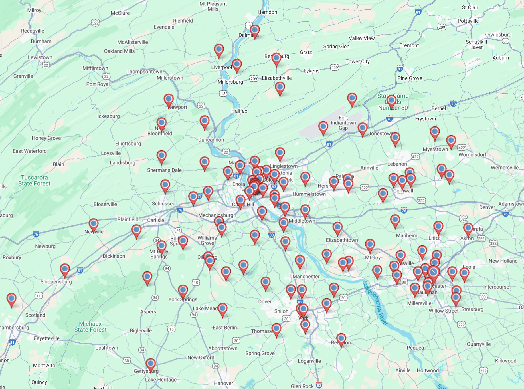Click the pin on State Game Lands
524x389 pixels.
[x=391, y=101]
